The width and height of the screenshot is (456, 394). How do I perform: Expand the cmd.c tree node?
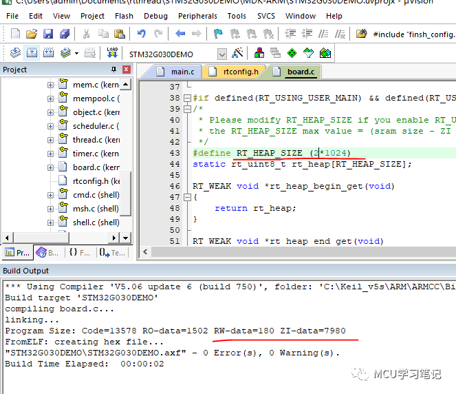pos(51,195)
